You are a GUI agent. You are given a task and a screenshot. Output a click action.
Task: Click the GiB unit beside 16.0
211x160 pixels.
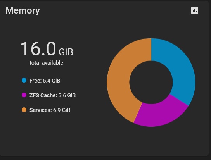tap(66, 52)
